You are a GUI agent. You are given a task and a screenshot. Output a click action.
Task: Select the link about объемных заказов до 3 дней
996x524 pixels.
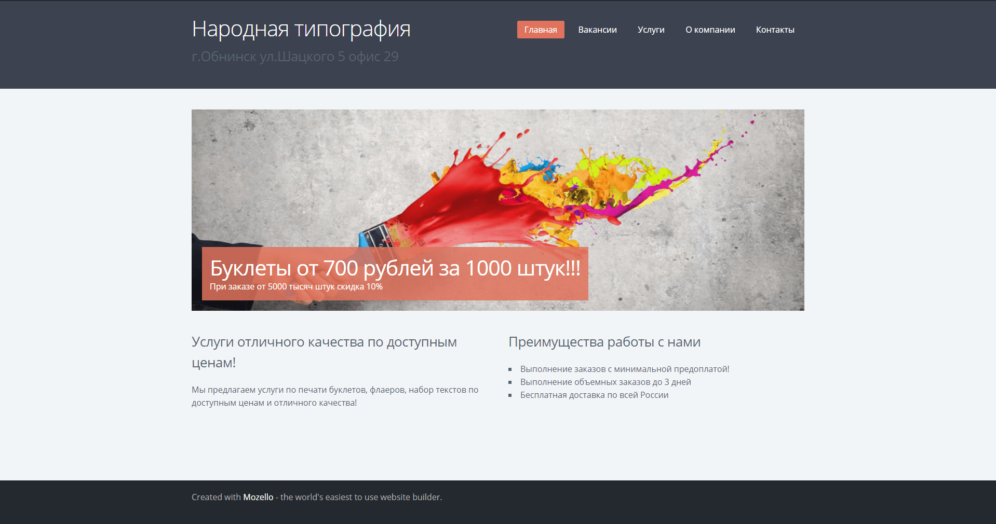point(605,382)
